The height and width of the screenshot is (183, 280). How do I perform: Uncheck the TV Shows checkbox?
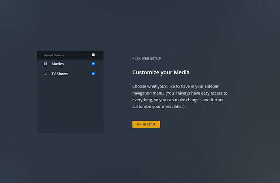coord(93,74)
